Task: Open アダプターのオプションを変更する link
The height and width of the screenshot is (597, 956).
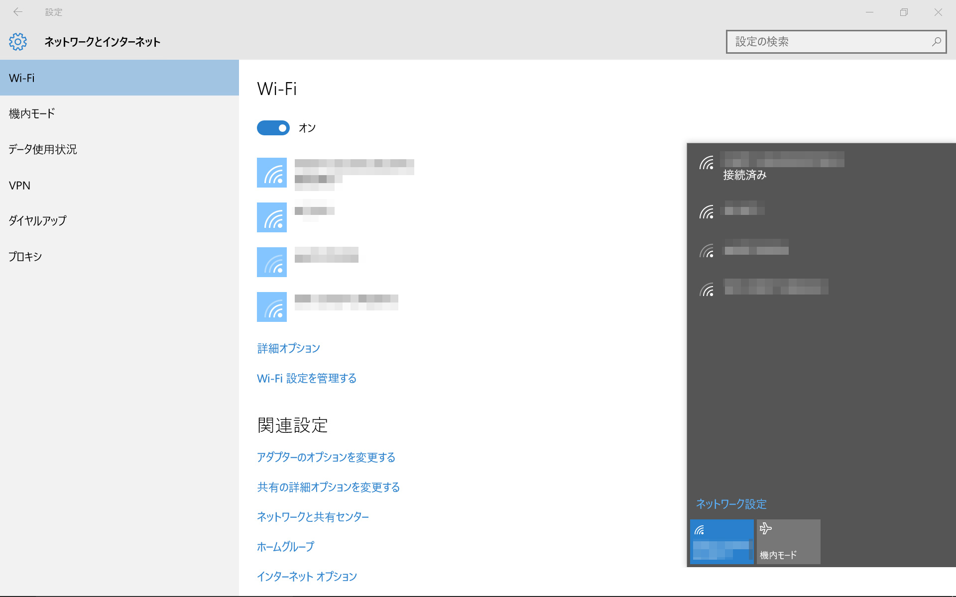Action: coord(326,457)
